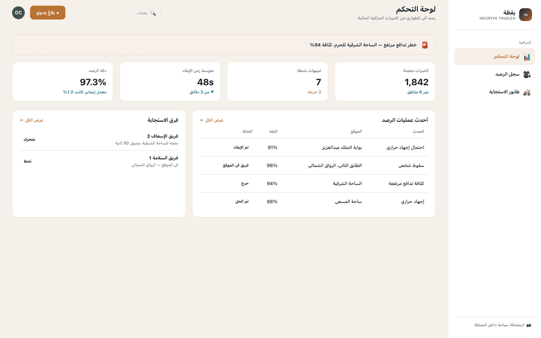Click بوابة الملك عبدالعزيز location cell
Image resolution: width=541 pixels, height=338 pixels.
coord(342,147)
